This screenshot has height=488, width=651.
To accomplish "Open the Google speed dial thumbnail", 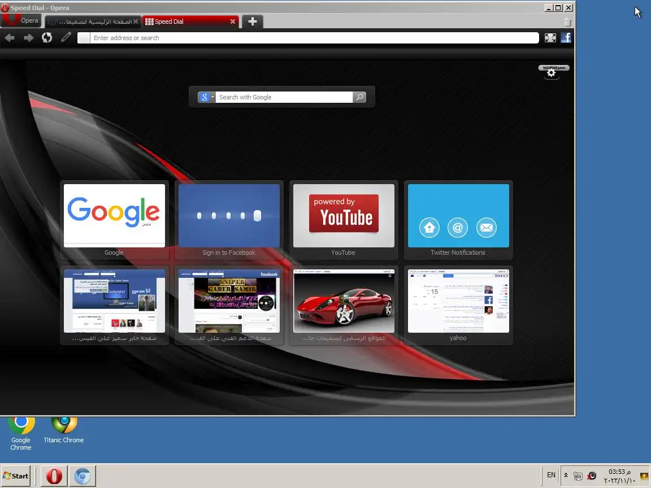I will click(x=114, y=216).
